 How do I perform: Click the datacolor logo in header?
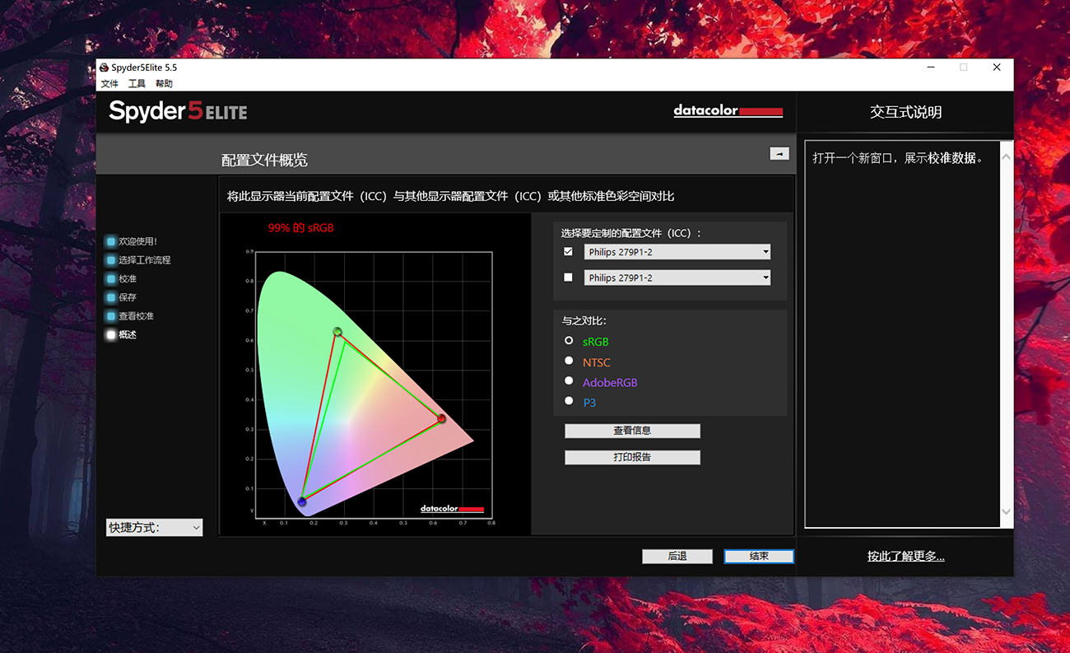point(728,110)
